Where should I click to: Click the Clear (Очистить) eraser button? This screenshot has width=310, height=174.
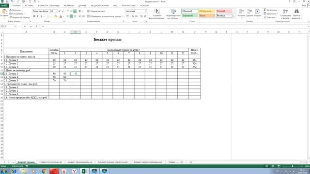tap(270, 17)
